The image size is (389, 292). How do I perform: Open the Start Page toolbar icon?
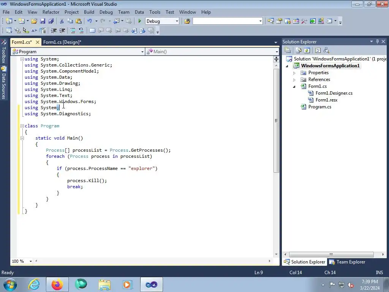point(313,21)
